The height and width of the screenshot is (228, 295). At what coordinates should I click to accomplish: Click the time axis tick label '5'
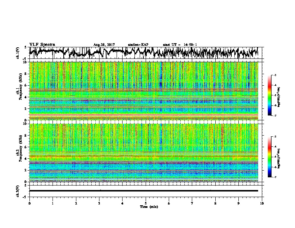pos(146,203)
